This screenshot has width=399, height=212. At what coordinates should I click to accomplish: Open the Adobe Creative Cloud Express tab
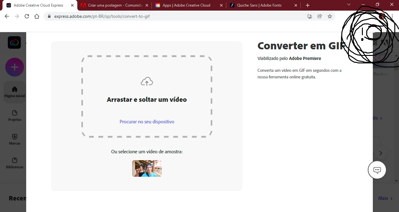(x=40, y=5)
